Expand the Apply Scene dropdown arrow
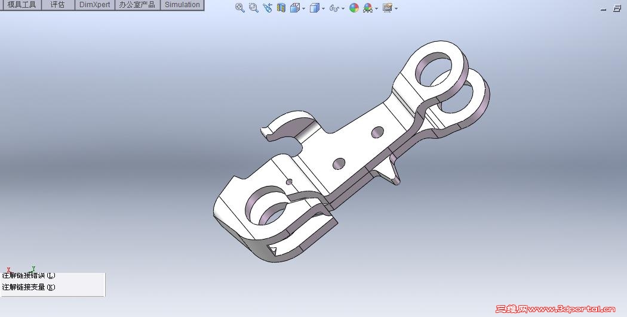Image resolution: width=627 pixels, height=317 pixels. tap(377, 8)
